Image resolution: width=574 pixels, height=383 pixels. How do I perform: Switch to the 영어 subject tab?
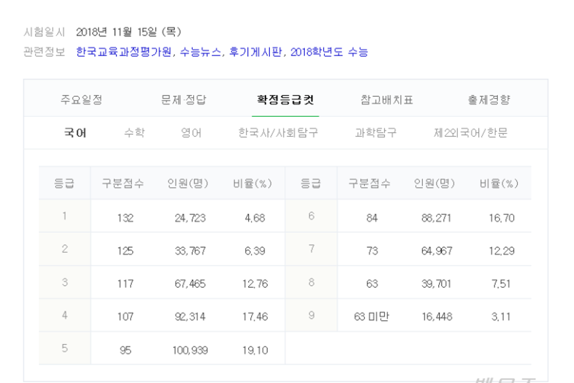tap(191, 133)
